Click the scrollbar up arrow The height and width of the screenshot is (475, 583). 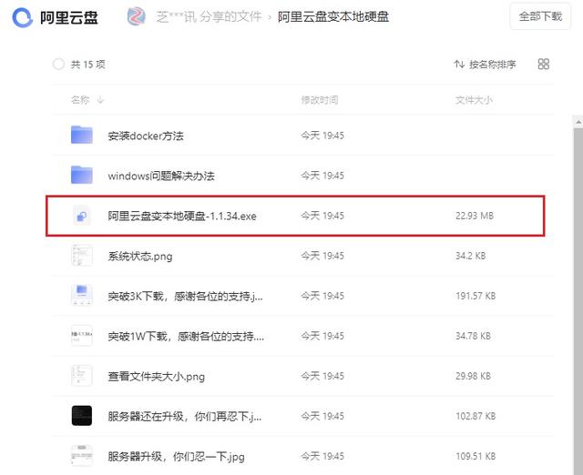pos(578,121)
